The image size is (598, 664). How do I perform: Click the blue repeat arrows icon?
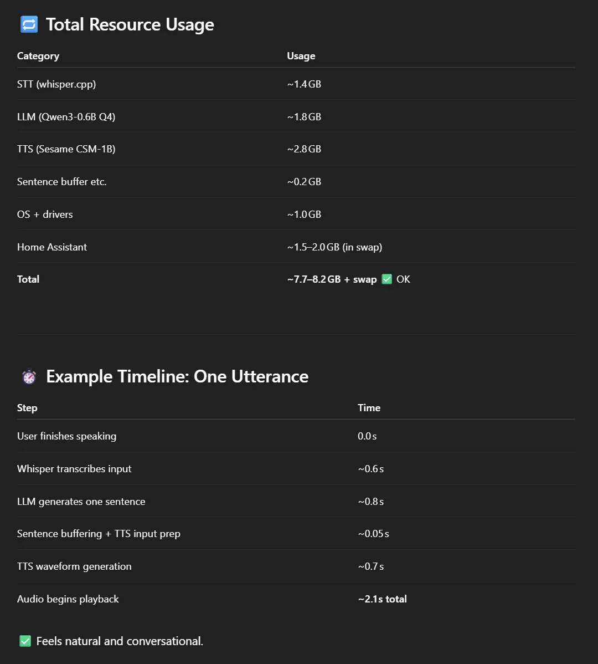click(29, 24)
